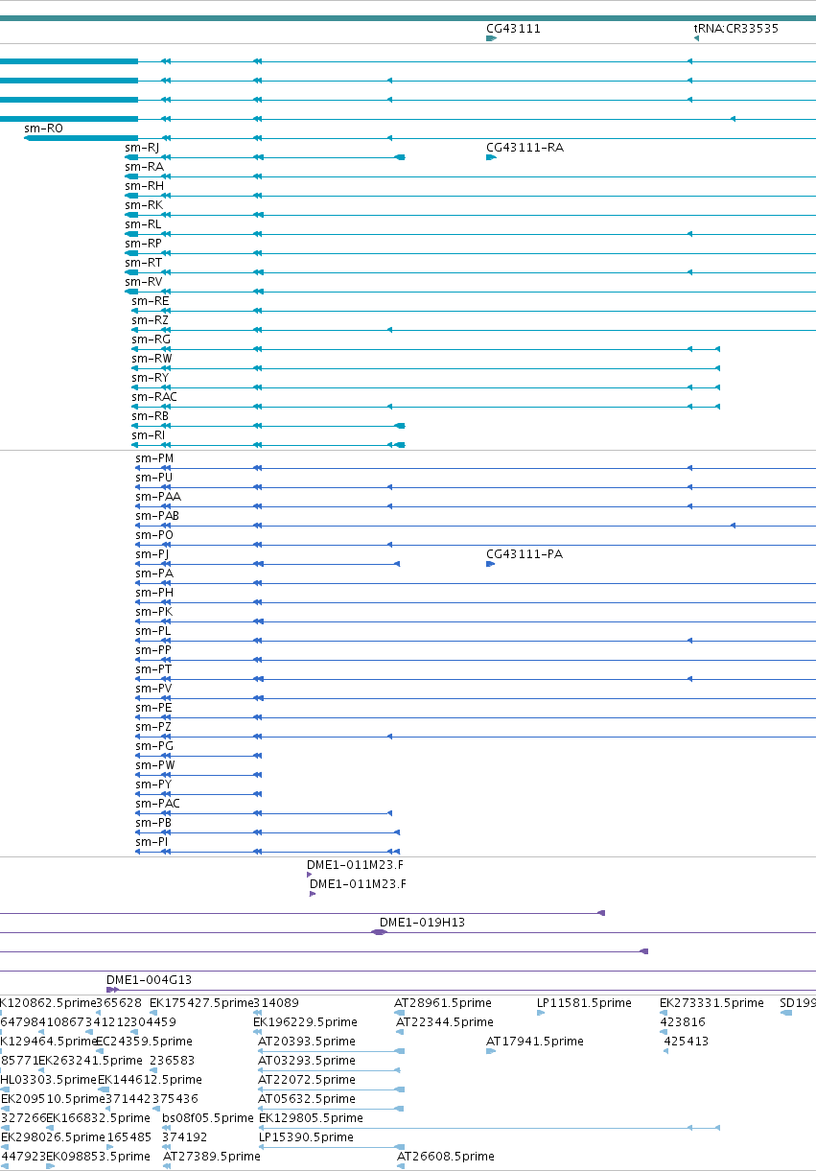Click the sm-PM protein label

click(154, 458)
